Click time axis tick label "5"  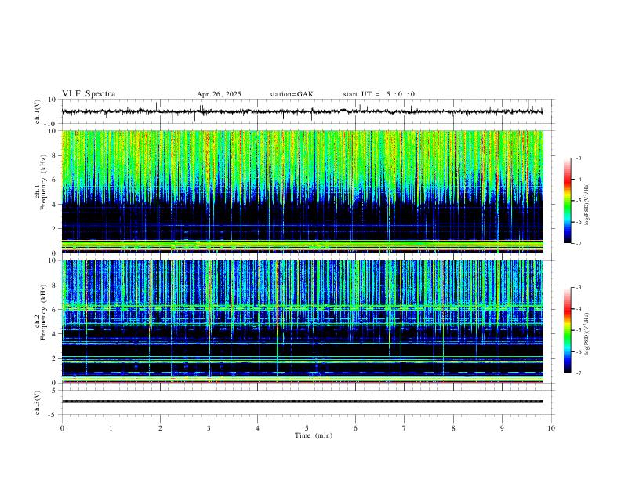[x=307, y=428]
